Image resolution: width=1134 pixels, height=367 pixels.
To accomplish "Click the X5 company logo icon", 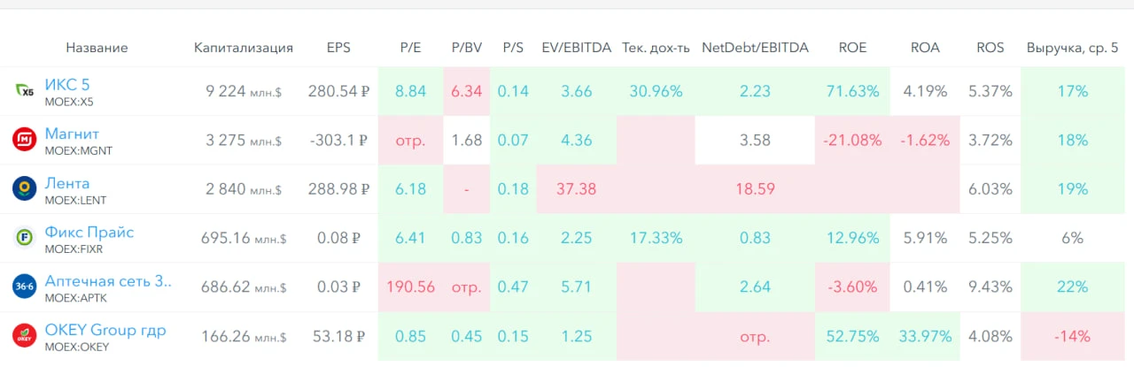I will (x=24, y=90).
